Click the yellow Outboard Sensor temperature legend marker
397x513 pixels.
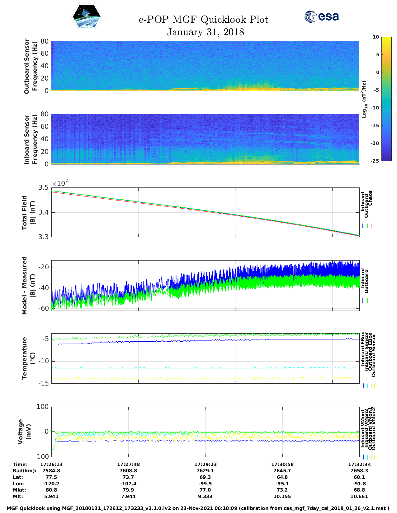point(374,386)
